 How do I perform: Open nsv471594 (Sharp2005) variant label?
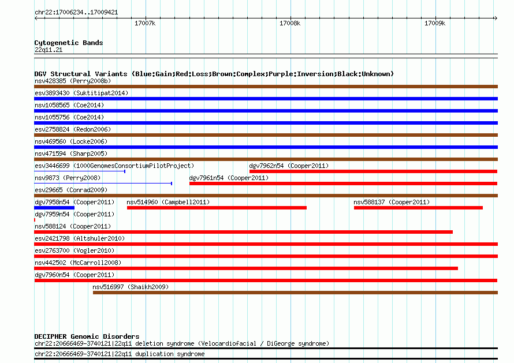[71, 154]
